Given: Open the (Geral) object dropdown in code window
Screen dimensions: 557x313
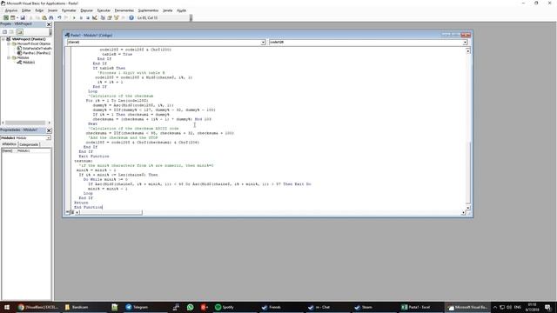Looking at the screenshot, I should pos(263,43).
